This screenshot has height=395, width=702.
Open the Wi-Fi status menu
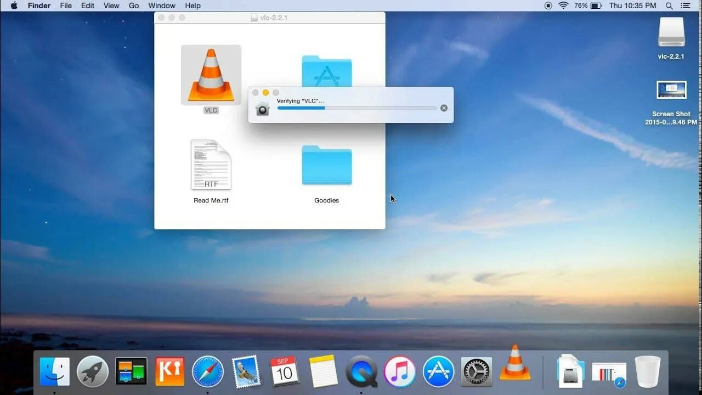[x=563, y=5]
